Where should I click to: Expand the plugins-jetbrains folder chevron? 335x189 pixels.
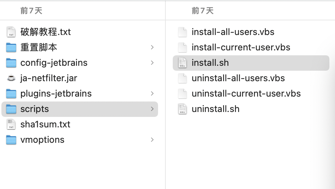click(152, 93)
